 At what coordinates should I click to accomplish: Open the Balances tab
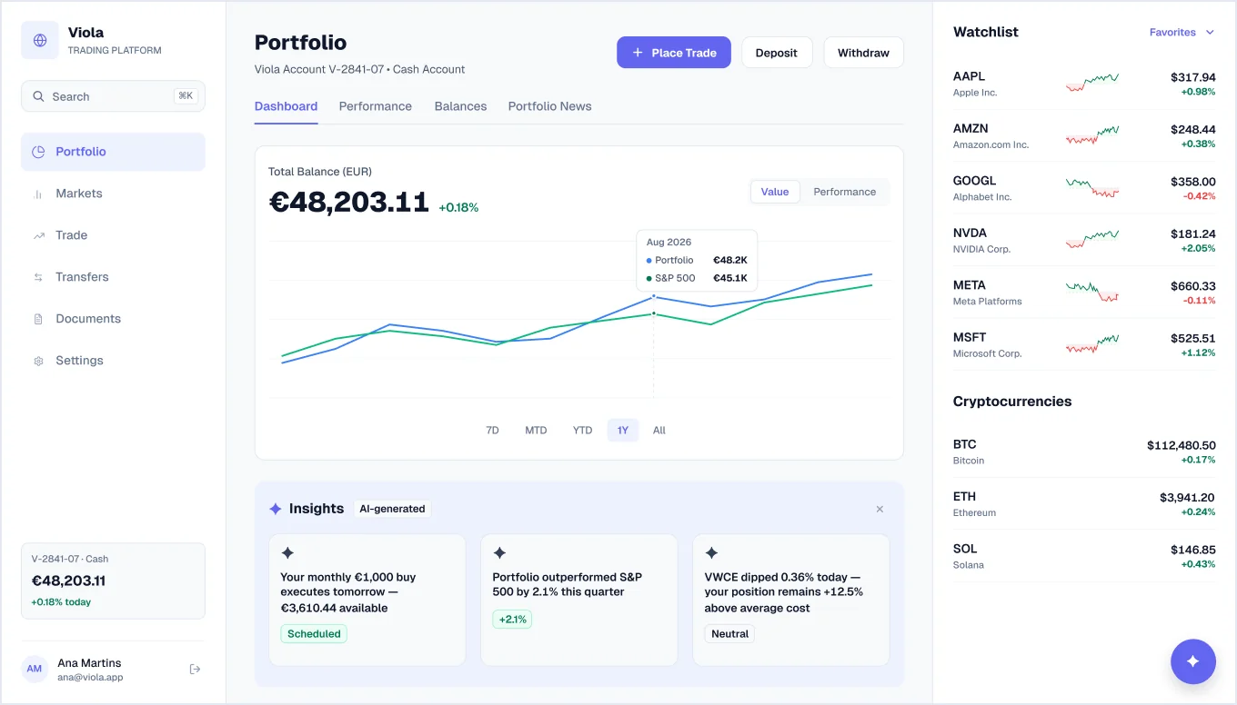click(461, 106)
